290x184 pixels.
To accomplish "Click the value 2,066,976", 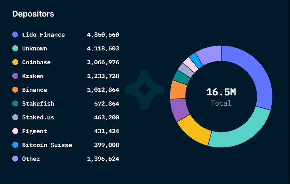I will click(103, 62).
